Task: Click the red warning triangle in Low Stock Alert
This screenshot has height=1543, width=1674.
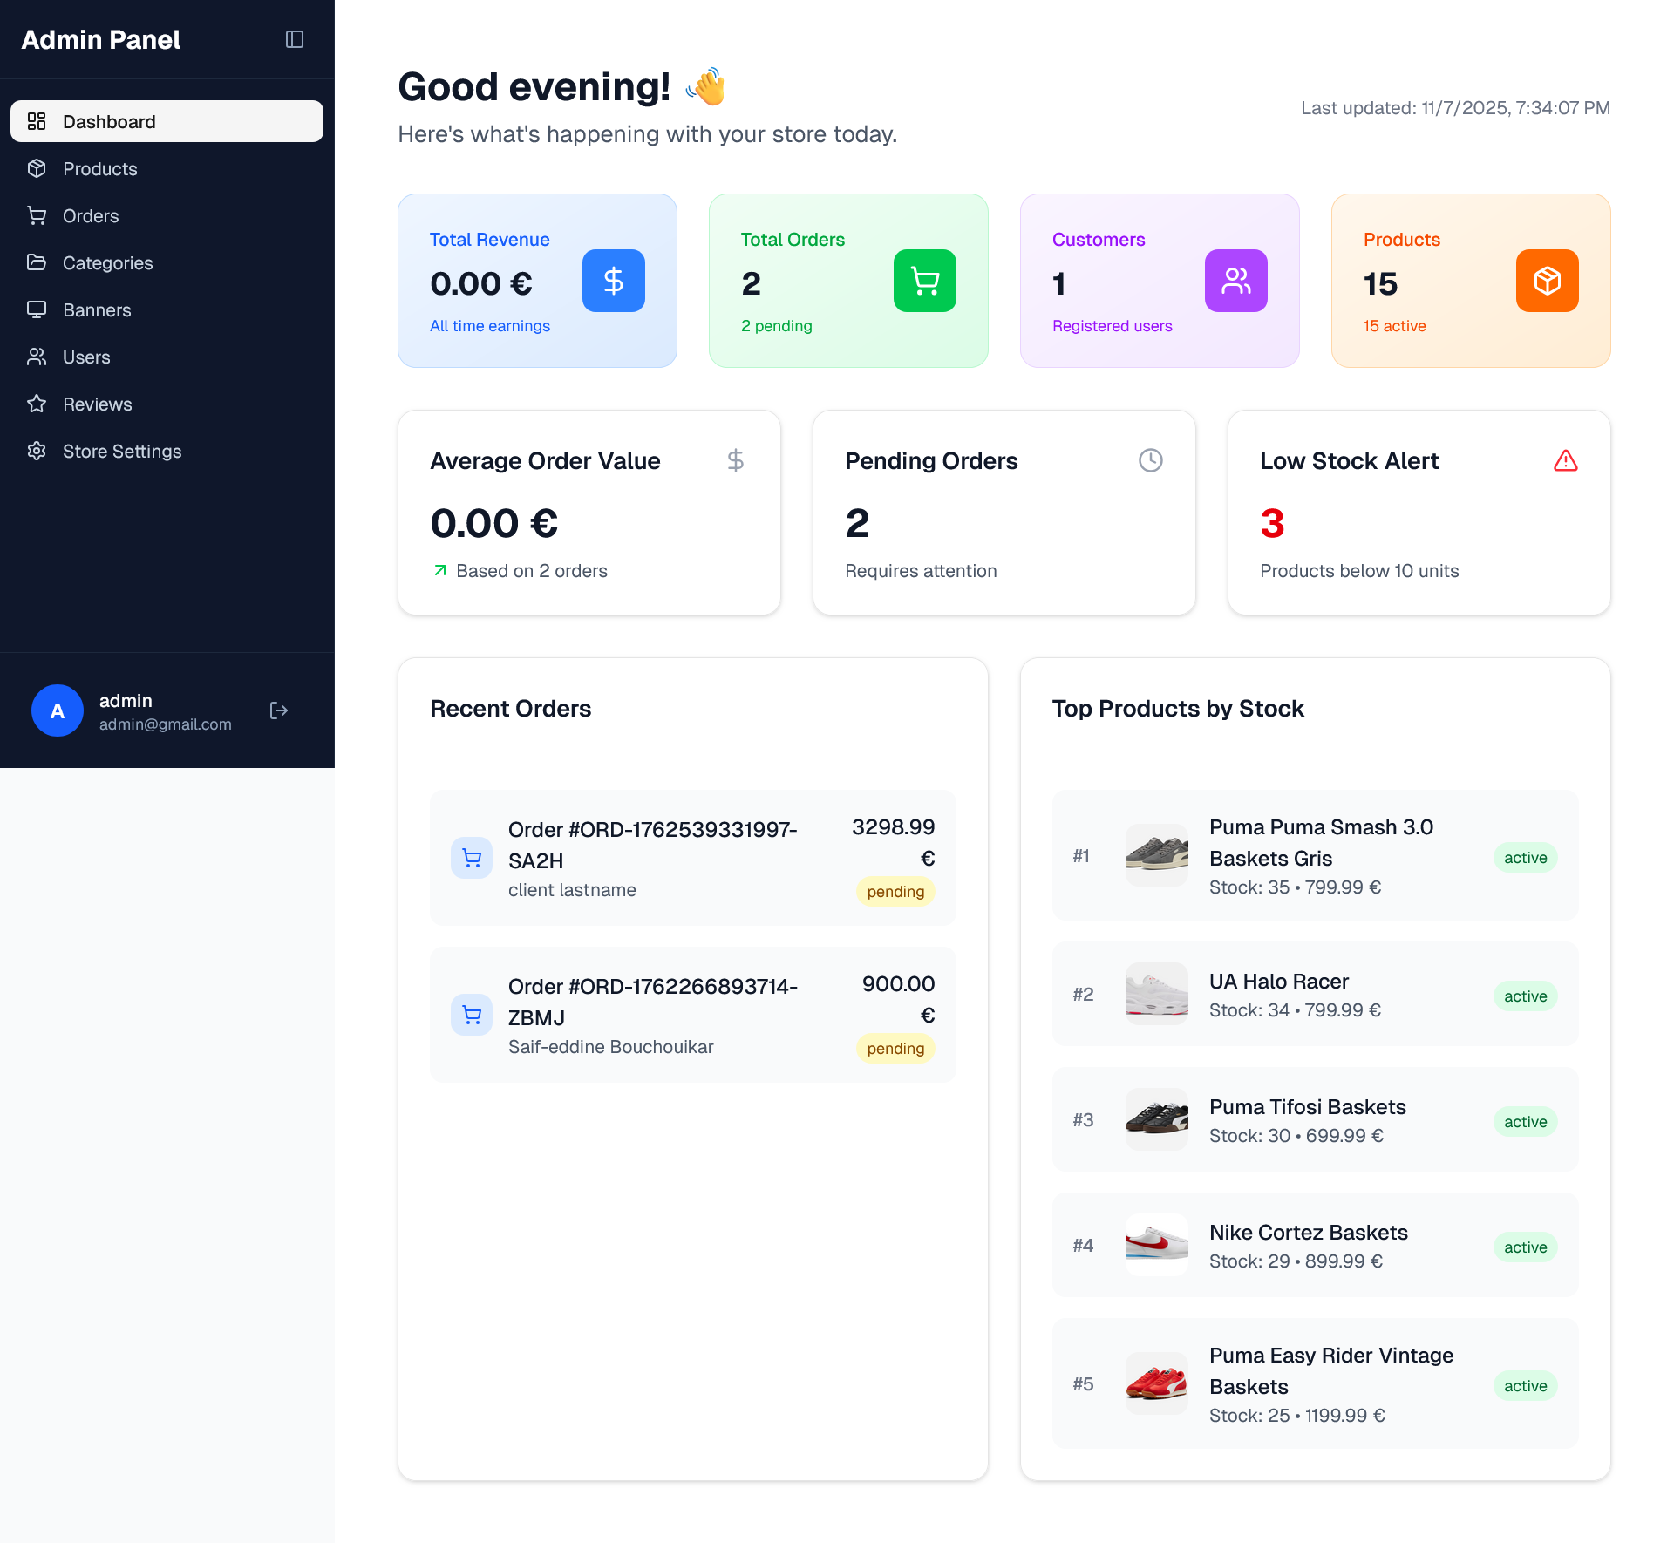Action: click(1566, 460)
